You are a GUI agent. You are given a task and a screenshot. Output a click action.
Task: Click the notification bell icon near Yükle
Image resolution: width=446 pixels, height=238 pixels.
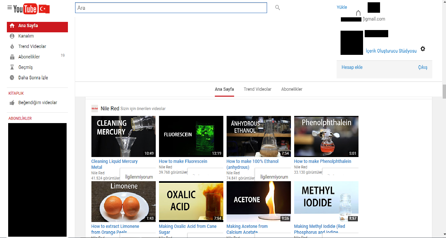click(358, 13)
